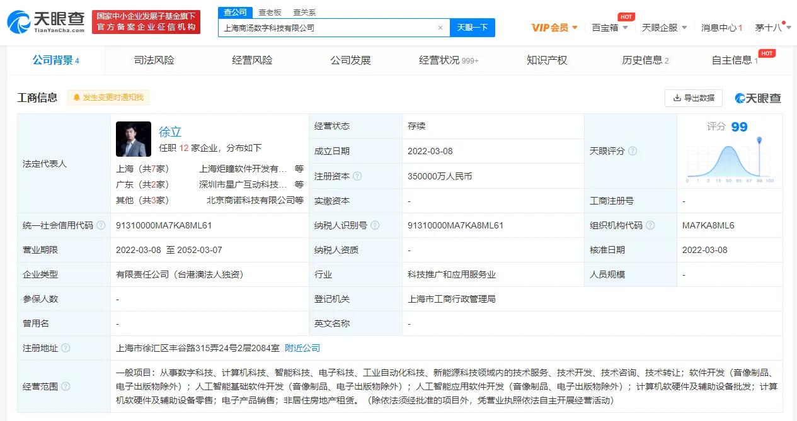Image resolution: width=797 pixels, height=421 pixels.
Task: Click the bell icon beside 发生变更时通知我
Action: (x=76, y=97)
